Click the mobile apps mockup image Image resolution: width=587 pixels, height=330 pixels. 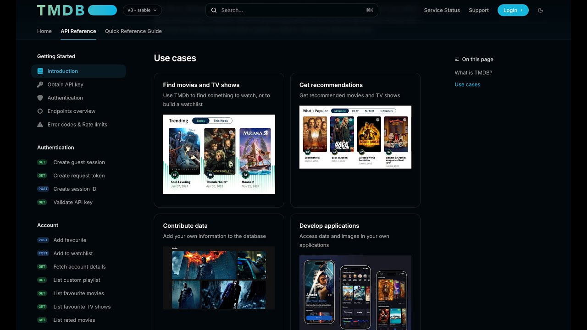[x=355, y=293]
